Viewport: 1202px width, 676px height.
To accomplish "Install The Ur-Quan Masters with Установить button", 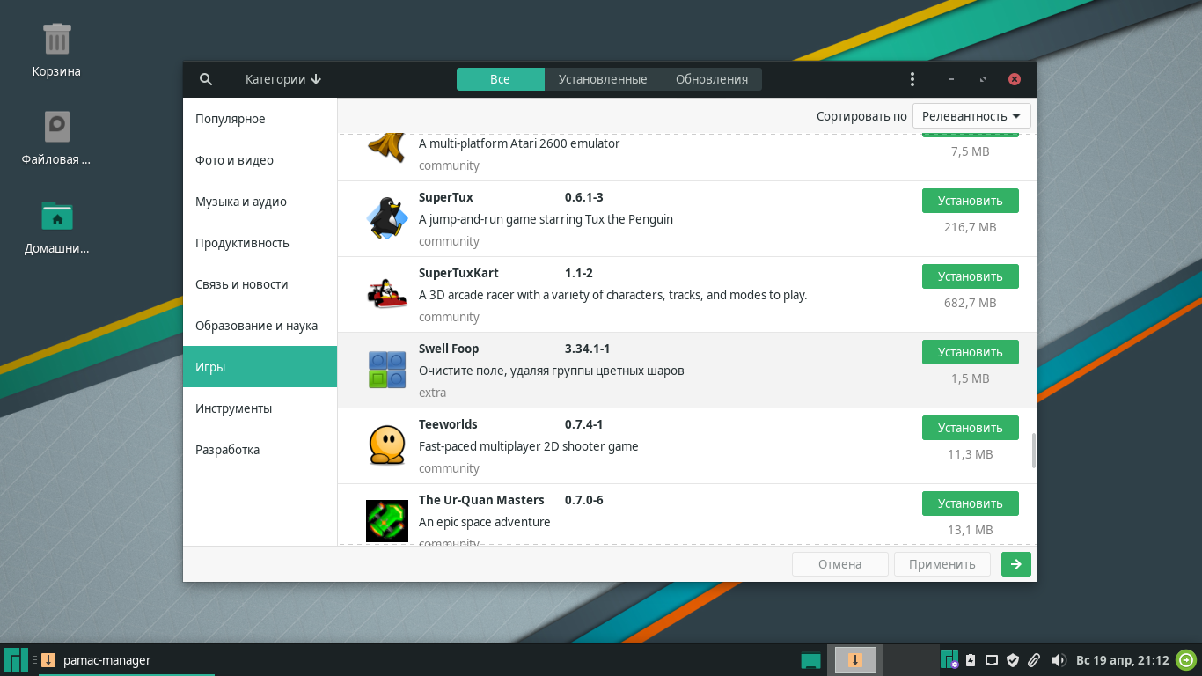I will [971, 503].
